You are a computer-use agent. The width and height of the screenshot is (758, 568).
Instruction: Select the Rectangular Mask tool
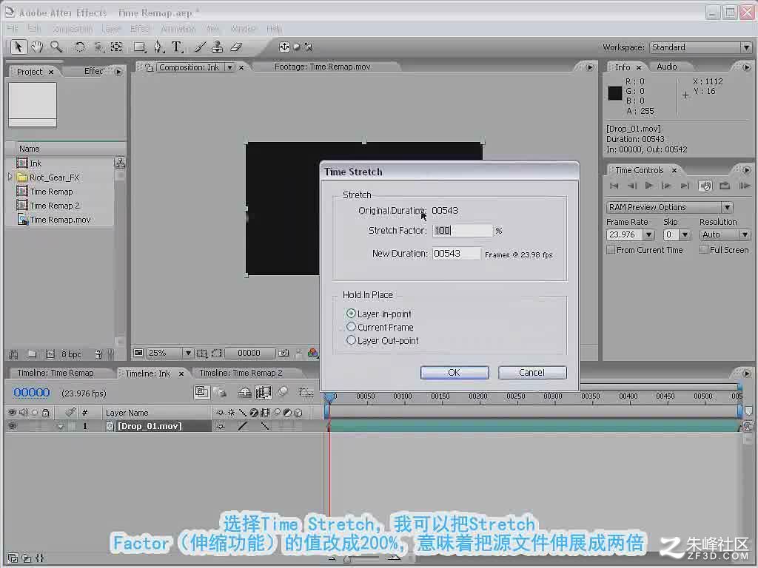tap(140, 47)
